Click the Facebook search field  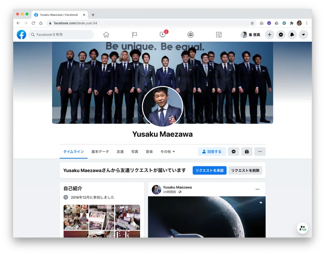(x=61, y=35)
